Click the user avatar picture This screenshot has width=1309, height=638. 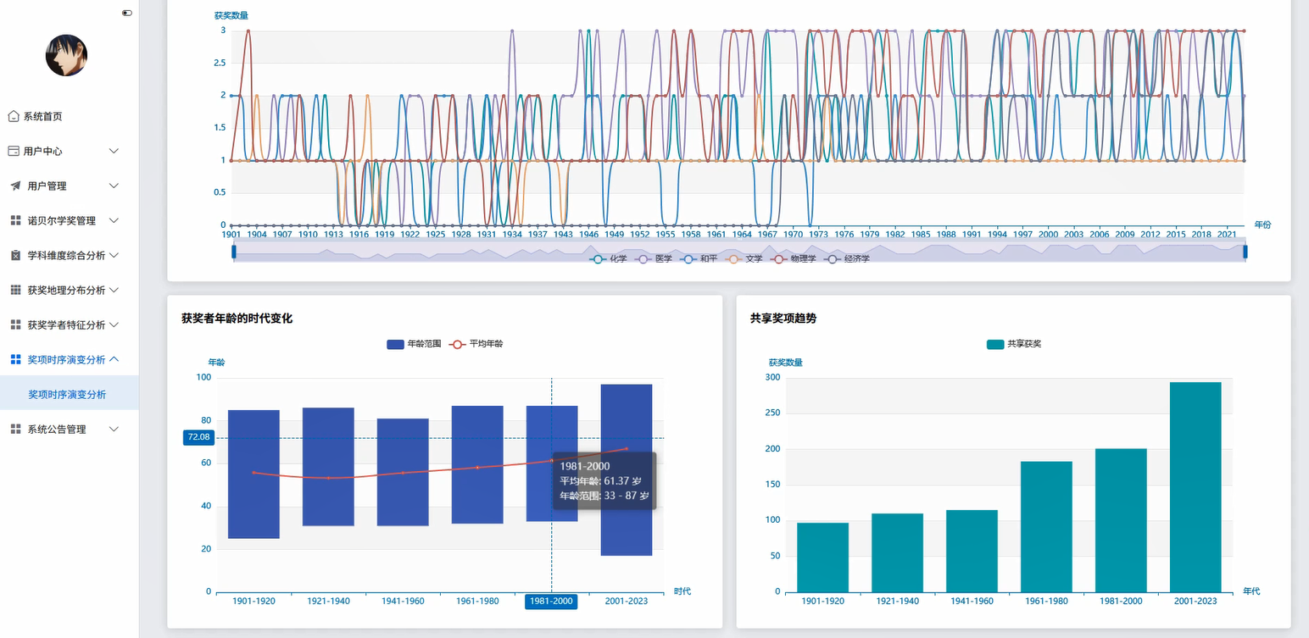66,56
